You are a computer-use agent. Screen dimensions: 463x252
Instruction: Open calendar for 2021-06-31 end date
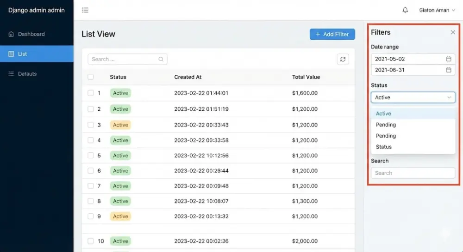click(x=449, y=70)
